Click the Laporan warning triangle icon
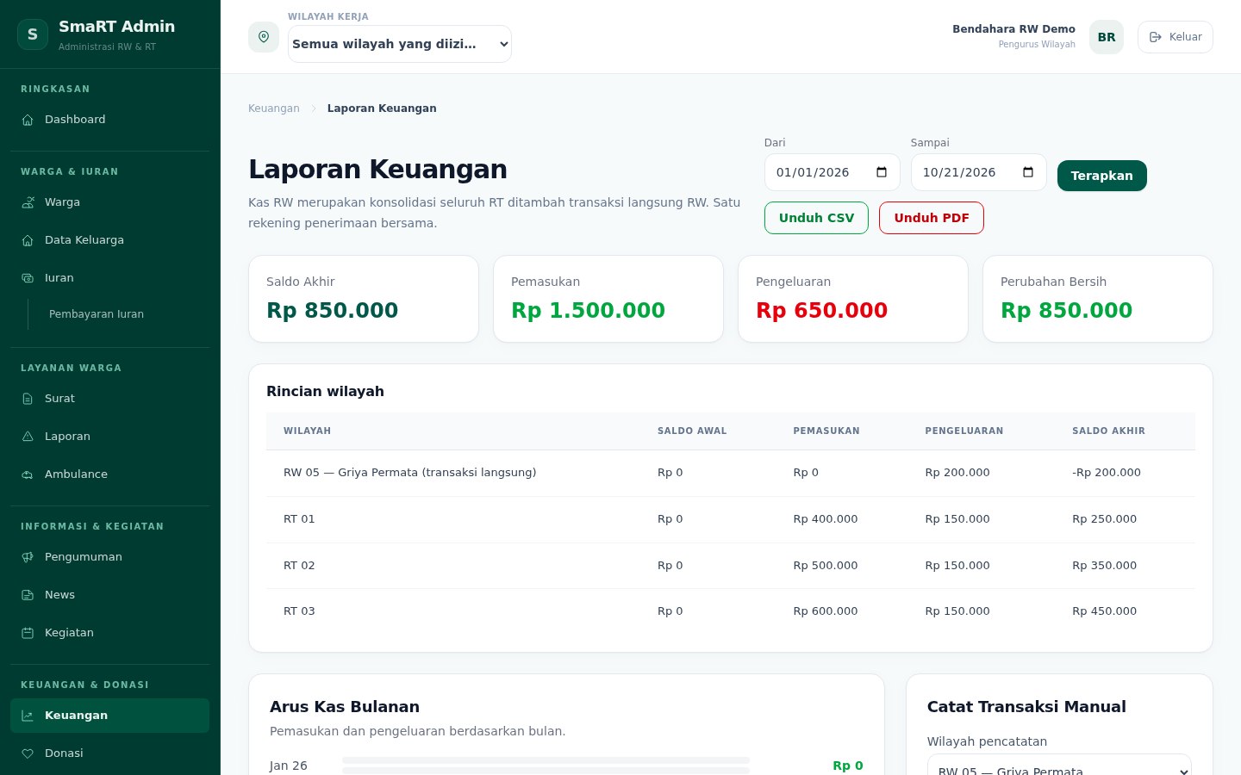 (x=28, y=437)
